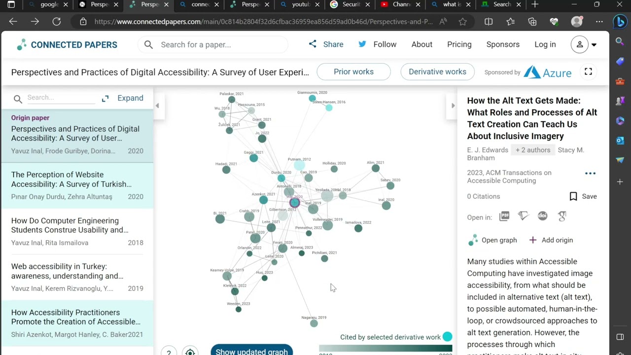Image resolution: width=631 pixels, height=355 pixels.
Task: Open the Outlook sidebar icon
Action: [620, 141]
